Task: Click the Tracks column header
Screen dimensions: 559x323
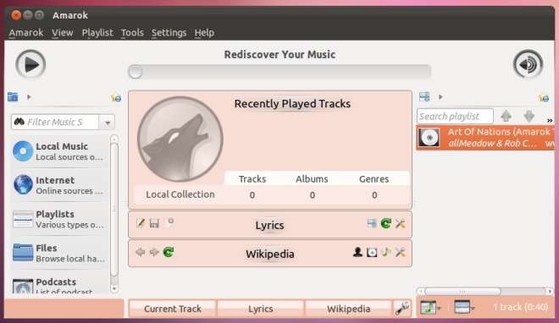Action: (252, 179)
